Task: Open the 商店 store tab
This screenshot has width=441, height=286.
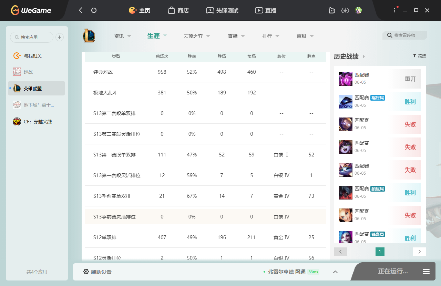Action: (178, 10)
